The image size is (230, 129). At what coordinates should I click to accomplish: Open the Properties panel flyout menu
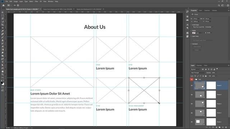coord(229,10)
